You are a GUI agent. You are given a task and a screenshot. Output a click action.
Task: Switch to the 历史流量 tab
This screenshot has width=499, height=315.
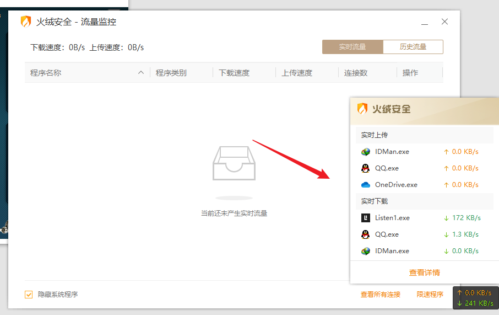413,47
